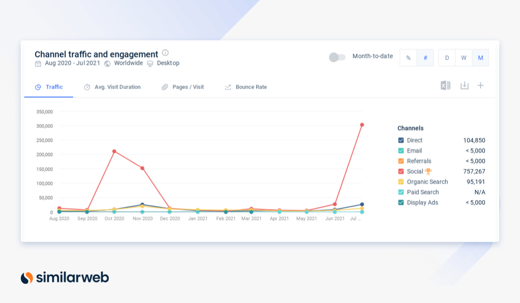Click the trophy icon next to Social
Image resolution: width=520 pixels, height=303 pixels.
point(428,171)
